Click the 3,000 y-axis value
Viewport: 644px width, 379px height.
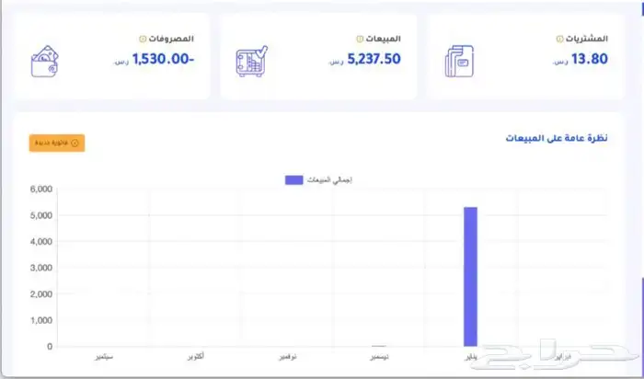(41, 268)
